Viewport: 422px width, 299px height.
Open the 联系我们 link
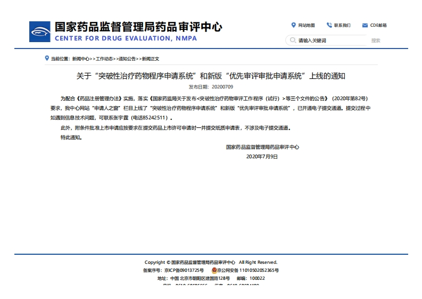point(342,26)
